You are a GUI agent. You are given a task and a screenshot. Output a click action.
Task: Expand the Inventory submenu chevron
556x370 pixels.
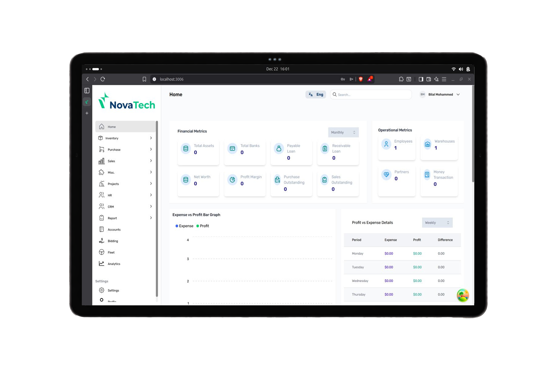(x=151, y=138)
